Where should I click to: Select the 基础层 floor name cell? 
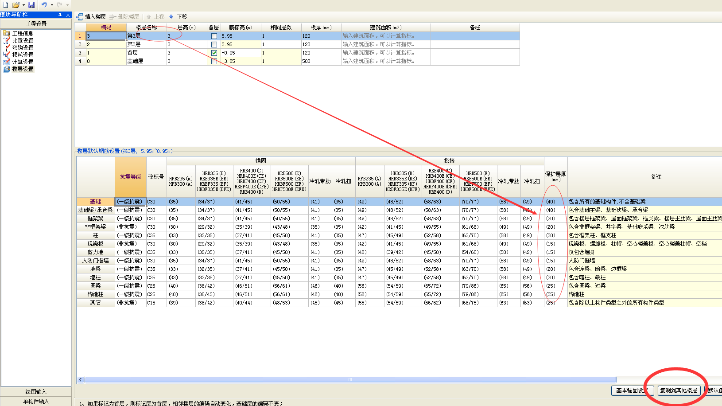pyautogui.click(x=146, y=61)
